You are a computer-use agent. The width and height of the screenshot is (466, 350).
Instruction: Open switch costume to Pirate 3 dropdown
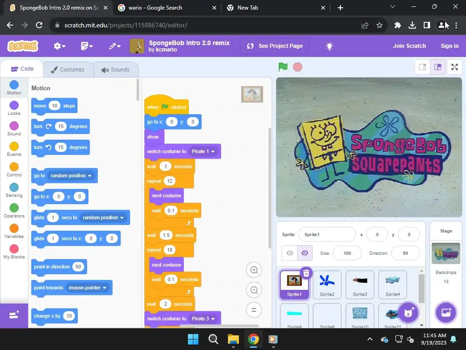tap(203, 319)
